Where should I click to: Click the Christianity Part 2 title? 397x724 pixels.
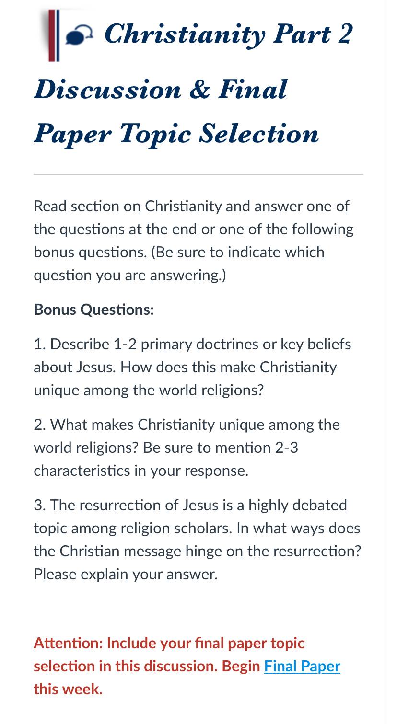[x=229, y=34]
